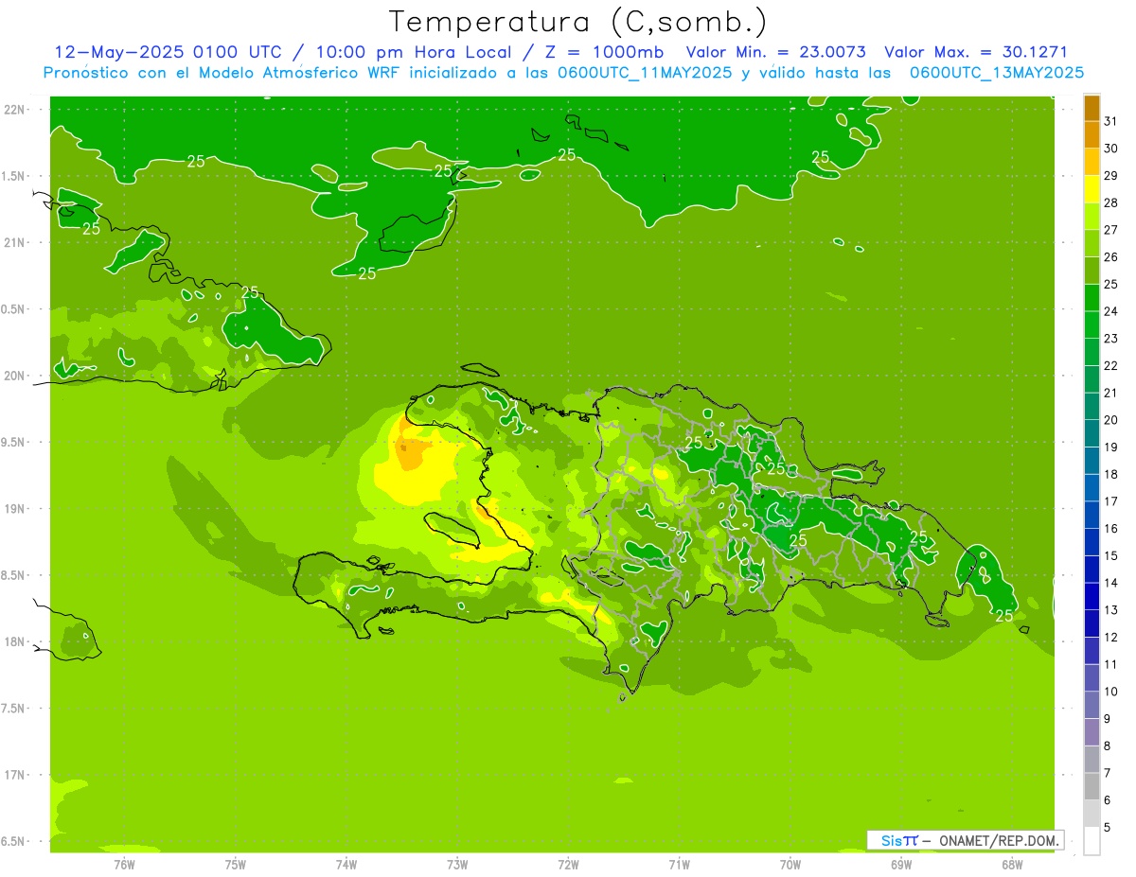The width and height of the screenshot is (1136, 877).
Task: Pick the legend swatch between 26 and 27
Action: 1092,244
